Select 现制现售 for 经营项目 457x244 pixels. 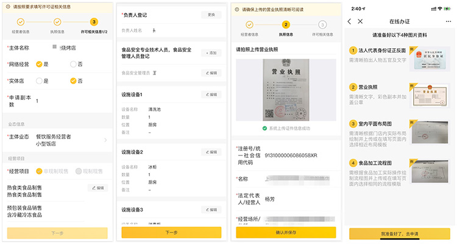(x=79, y=171)
